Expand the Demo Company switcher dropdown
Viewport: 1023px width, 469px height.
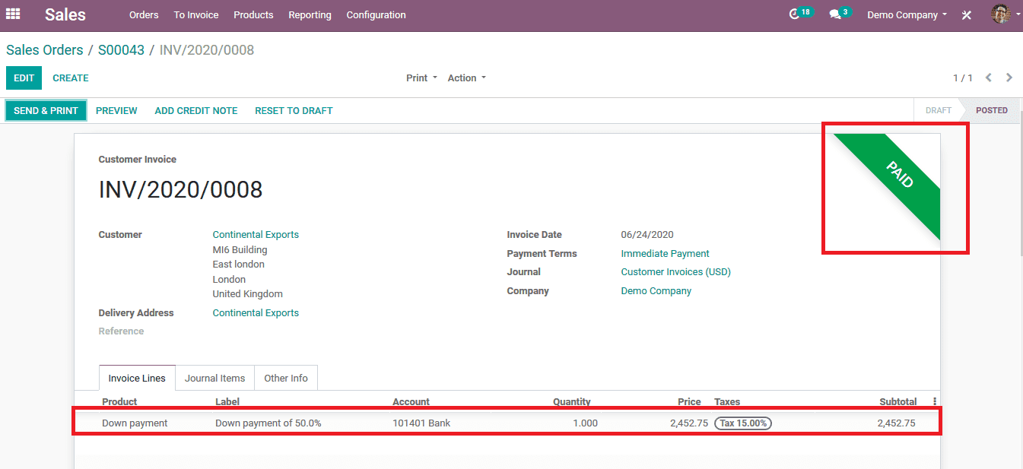click(907, 14)
